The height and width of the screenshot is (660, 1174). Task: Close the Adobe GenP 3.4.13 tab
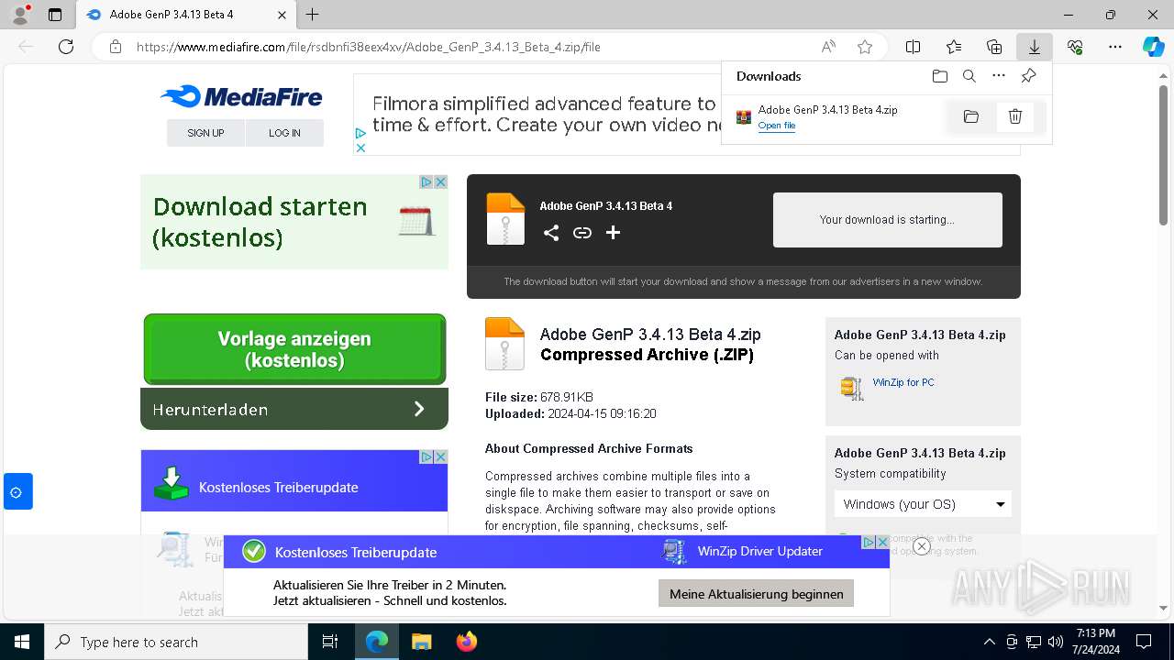click(282, 15)
